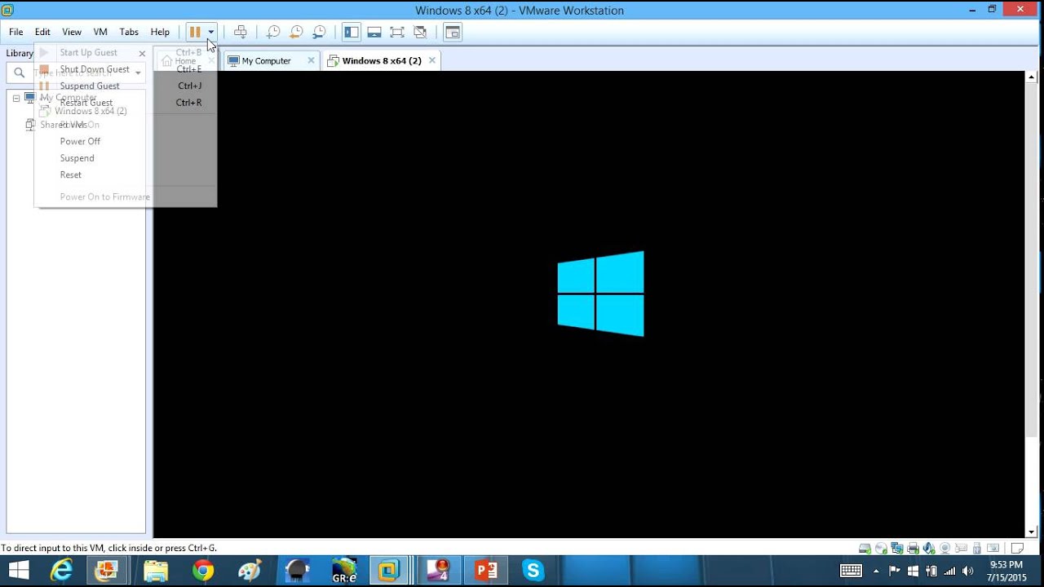
Task: Choose Power Off from the power menu
Action: point(80,141)
